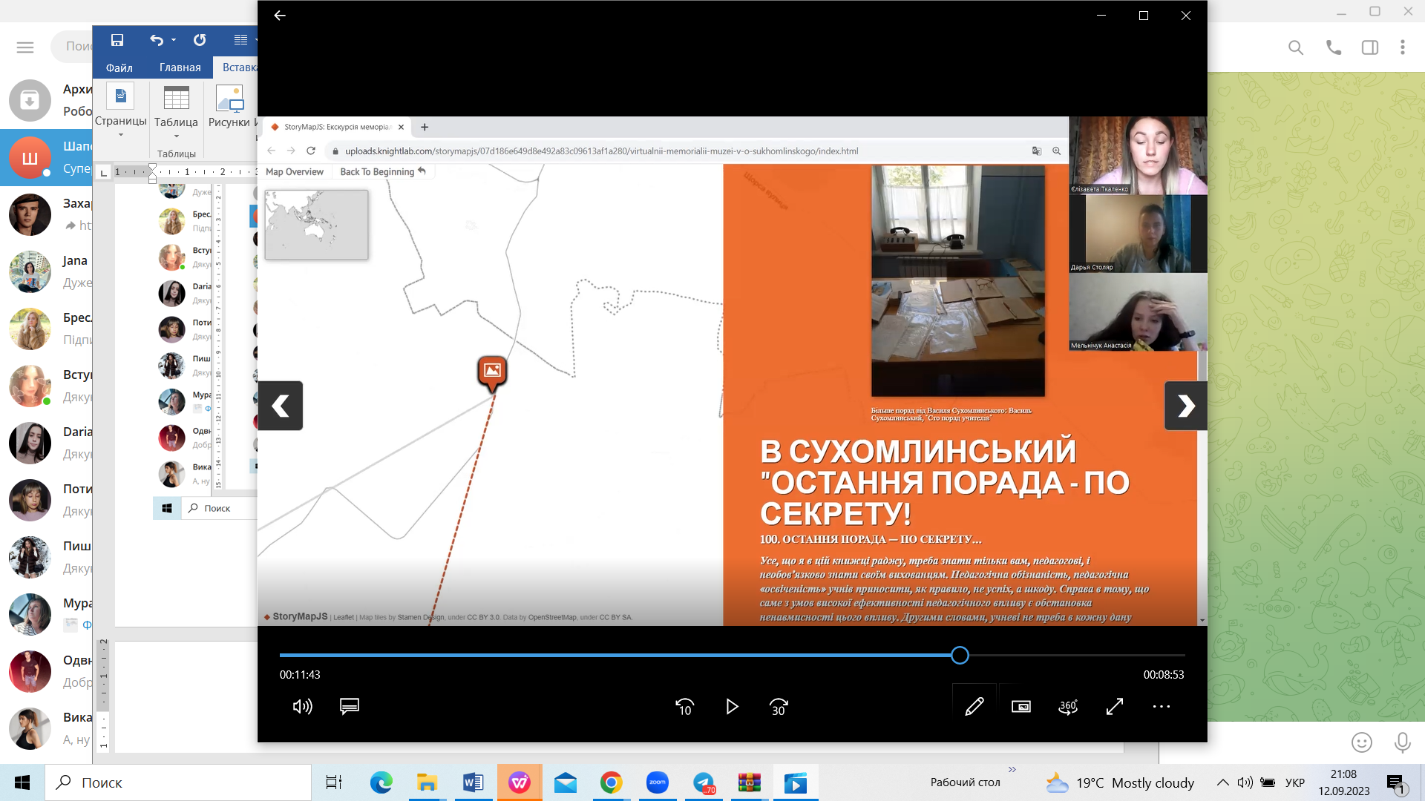Open Telegram hamburger menu
This screenshot has width=1425, height=801.
(x=25, y=47)
